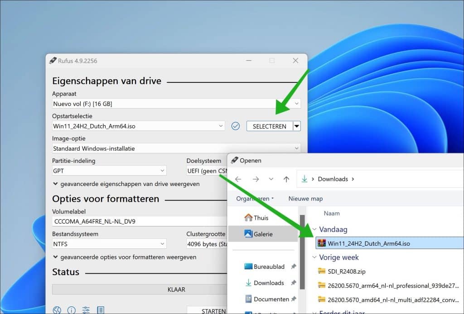Unpin Bureaublad using its pin icon
This screenshot has height=314, width=464.
click(293, 266)
